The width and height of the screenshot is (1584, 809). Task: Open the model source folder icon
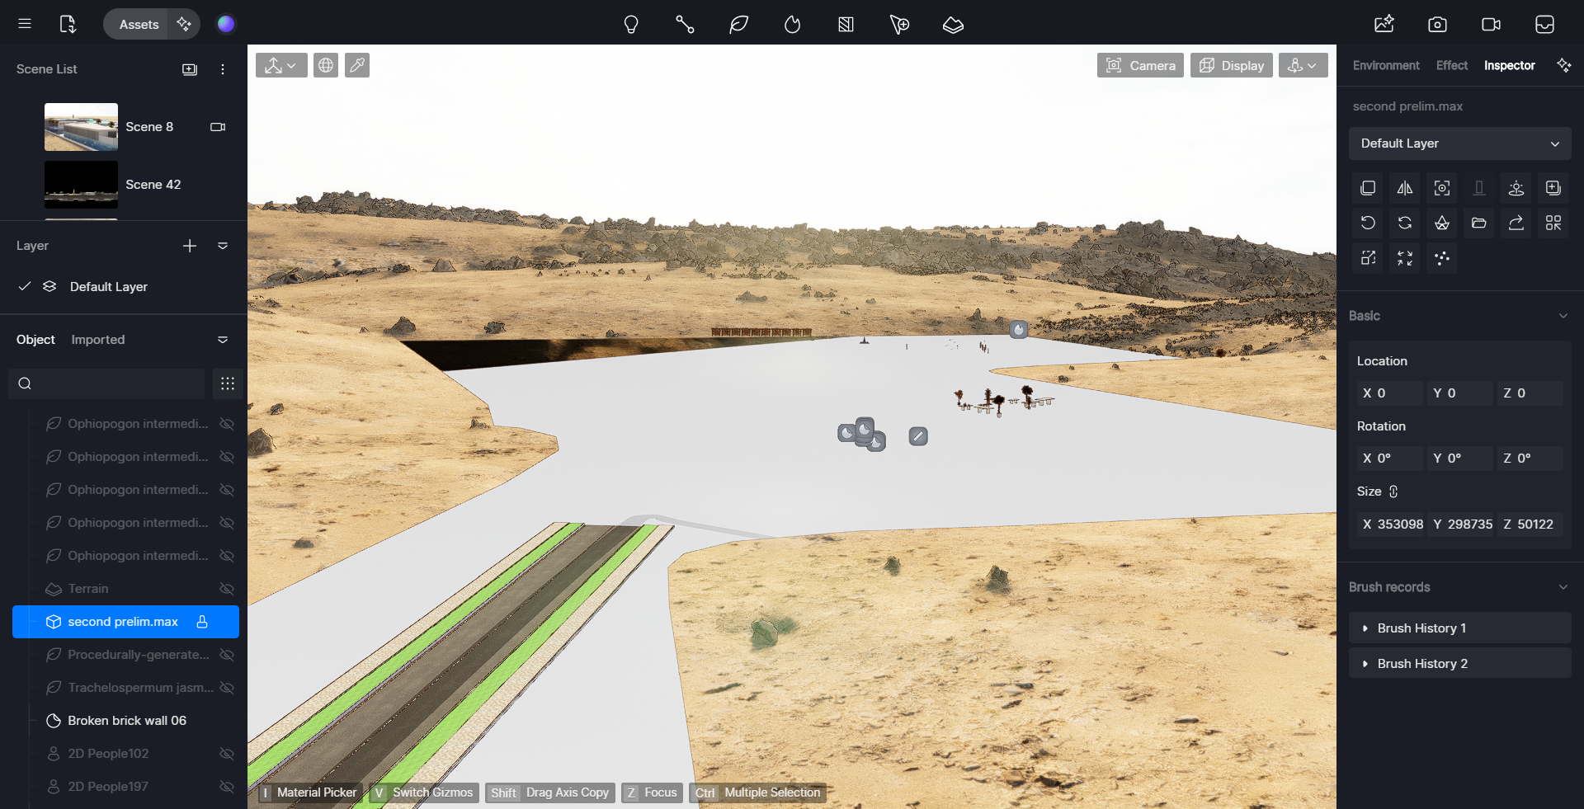pyautogui.click(x=1479, y=223)
